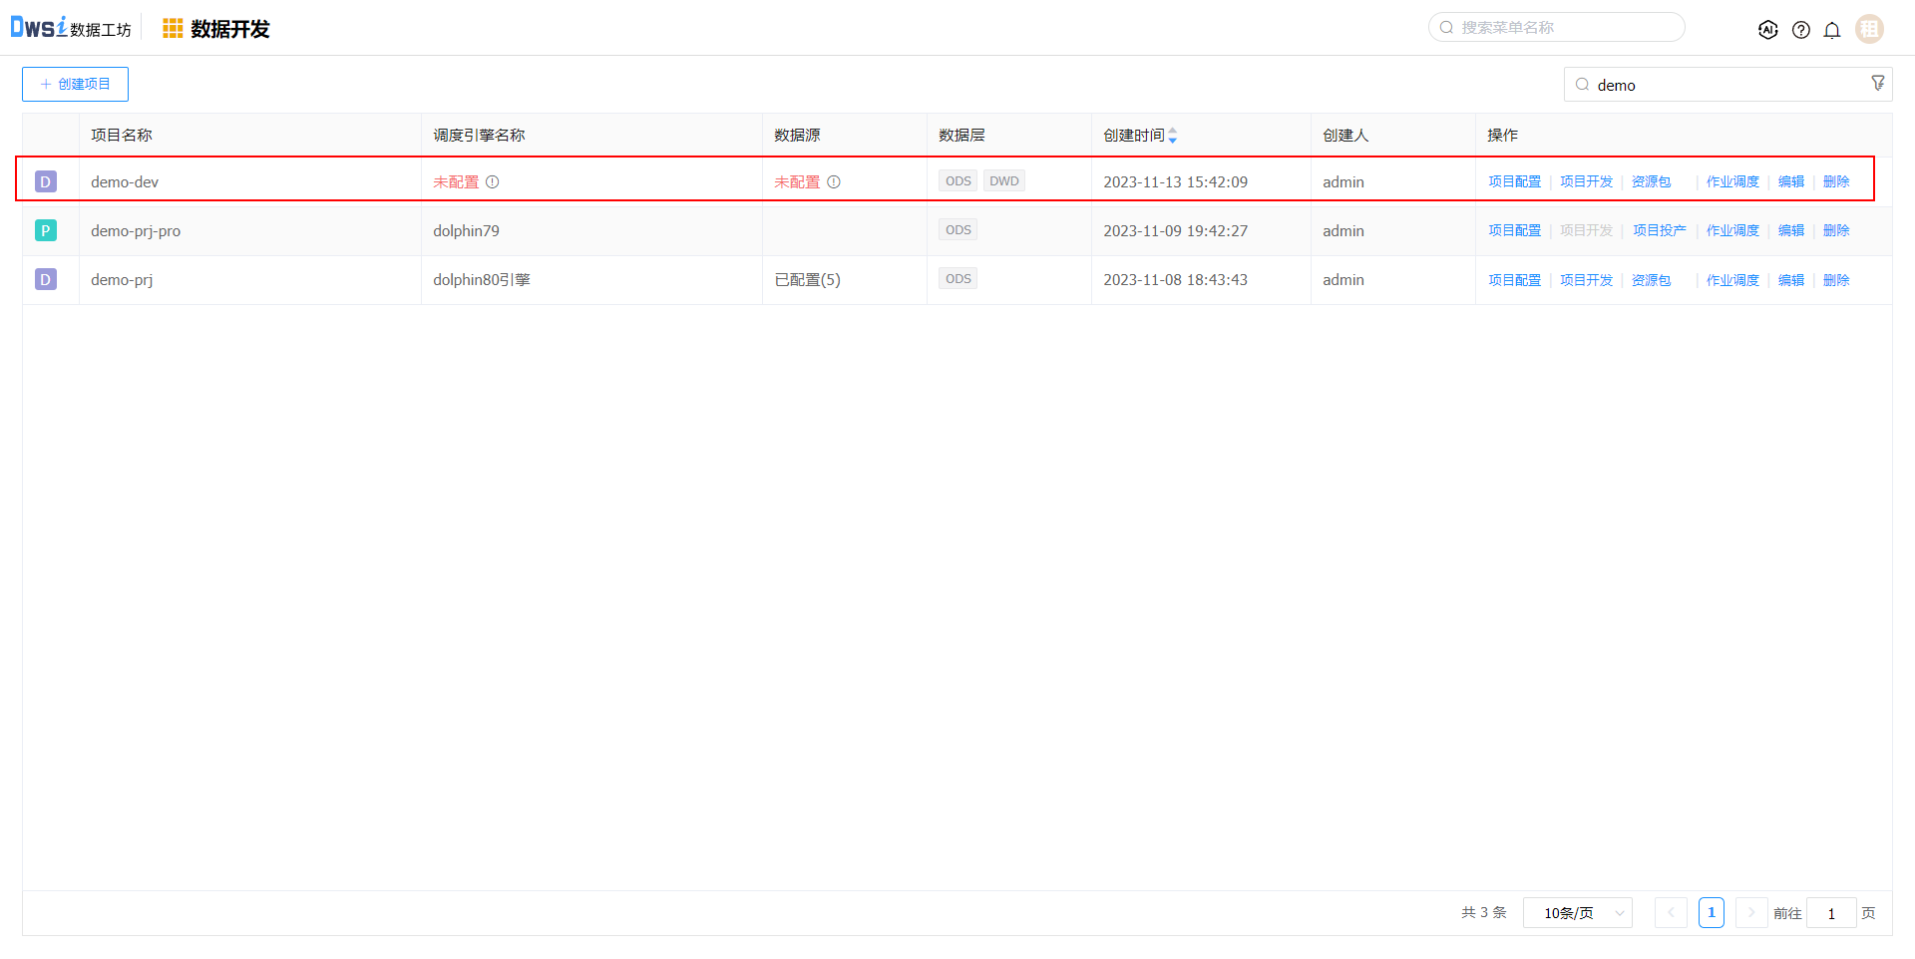Viewport: 1915px width, 959px height.
Task: Click the filter funnel icon beside search
Action: pos(1877,84)
